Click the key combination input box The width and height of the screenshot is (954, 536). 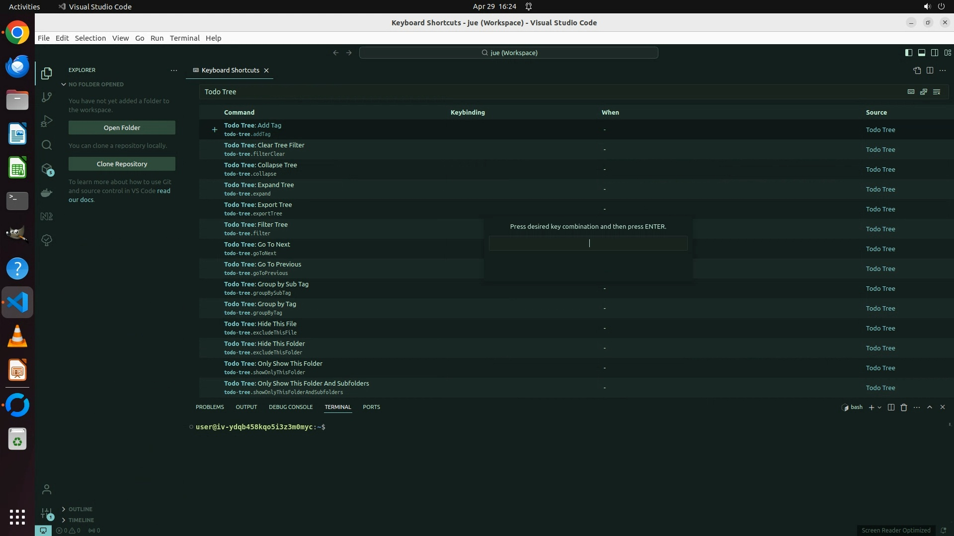(588, 243)
